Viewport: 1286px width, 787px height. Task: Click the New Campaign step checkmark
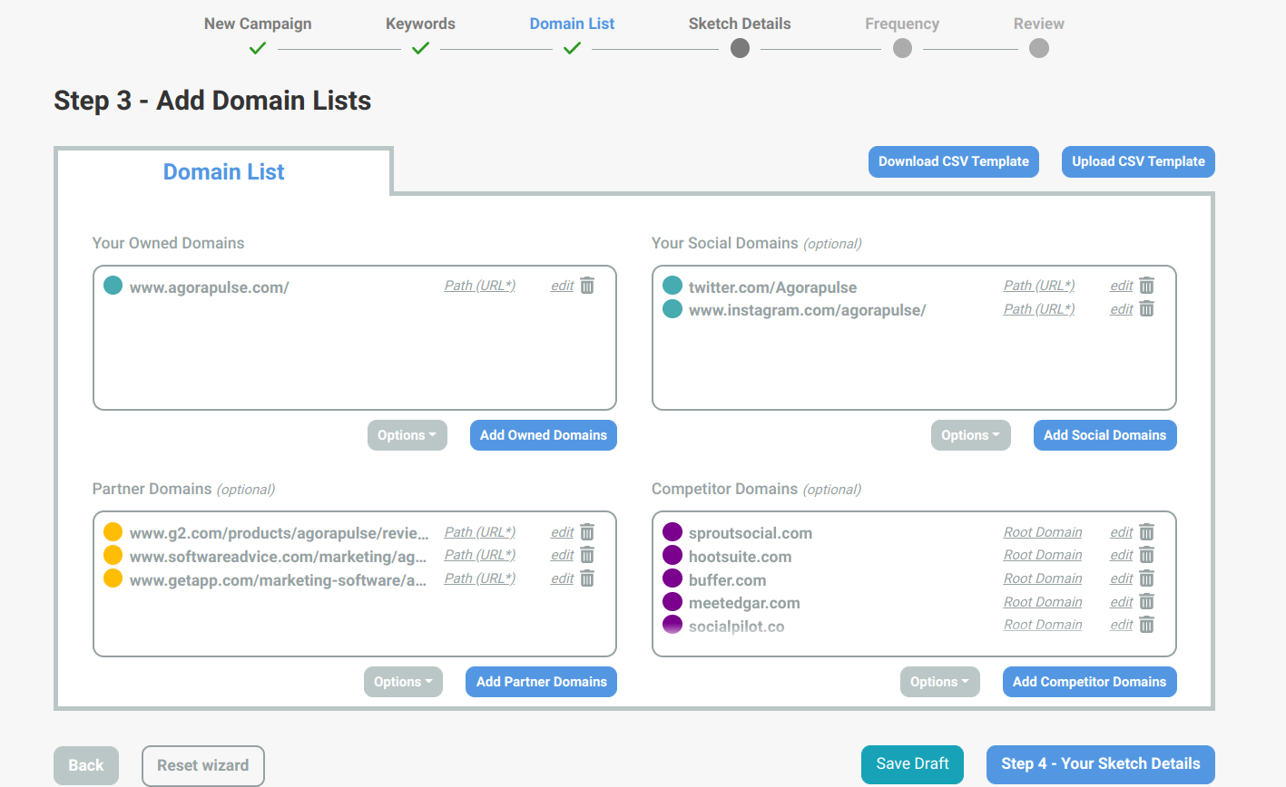pyautogui.click(x=258, y=48)
